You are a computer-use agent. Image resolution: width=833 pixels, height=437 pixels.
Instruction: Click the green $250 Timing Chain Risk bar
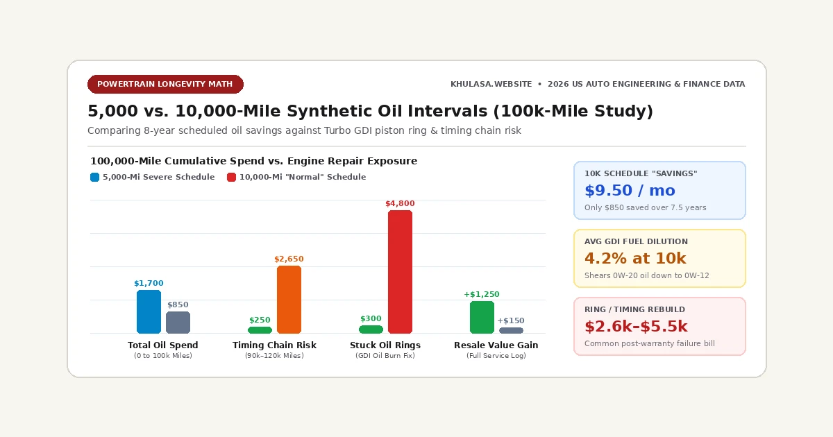coord(260,330)
